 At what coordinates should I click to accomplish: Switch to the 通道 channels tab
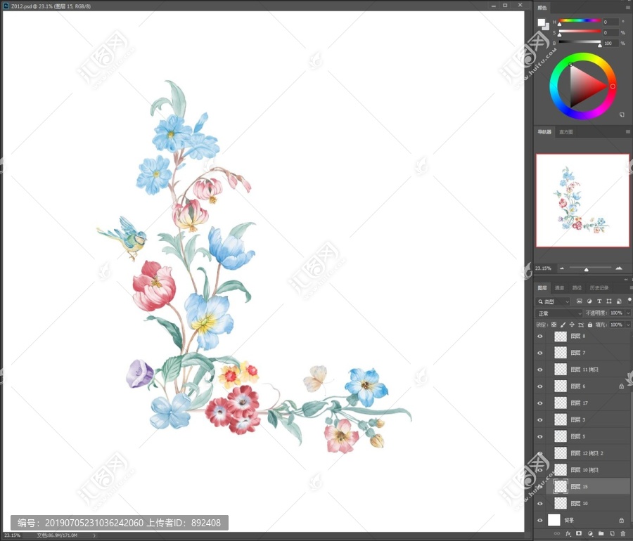tap(560, 288)
